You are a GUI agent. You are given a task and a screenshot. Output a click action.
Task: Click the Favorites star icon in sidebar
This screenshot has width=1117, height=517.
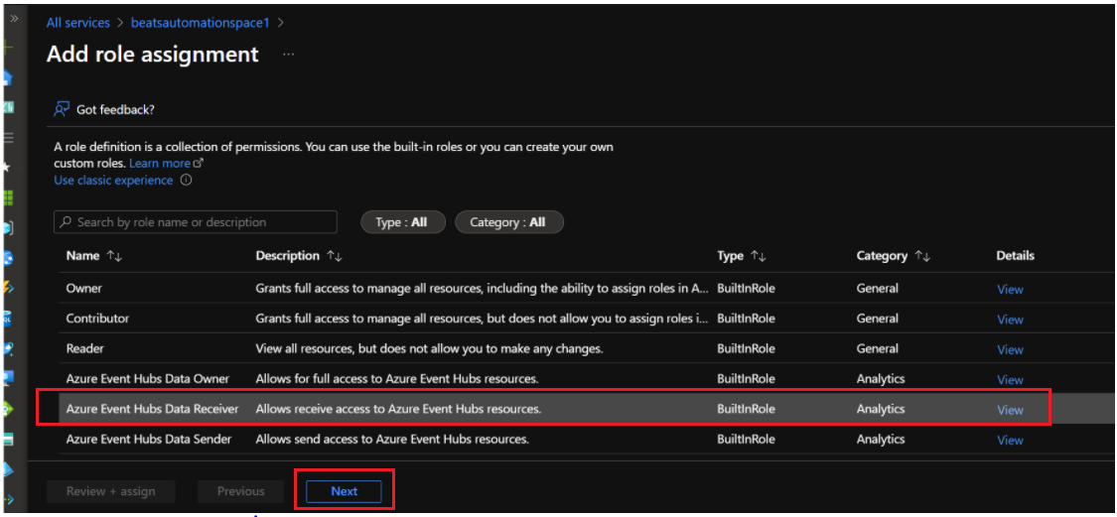[x=7, y=167]
